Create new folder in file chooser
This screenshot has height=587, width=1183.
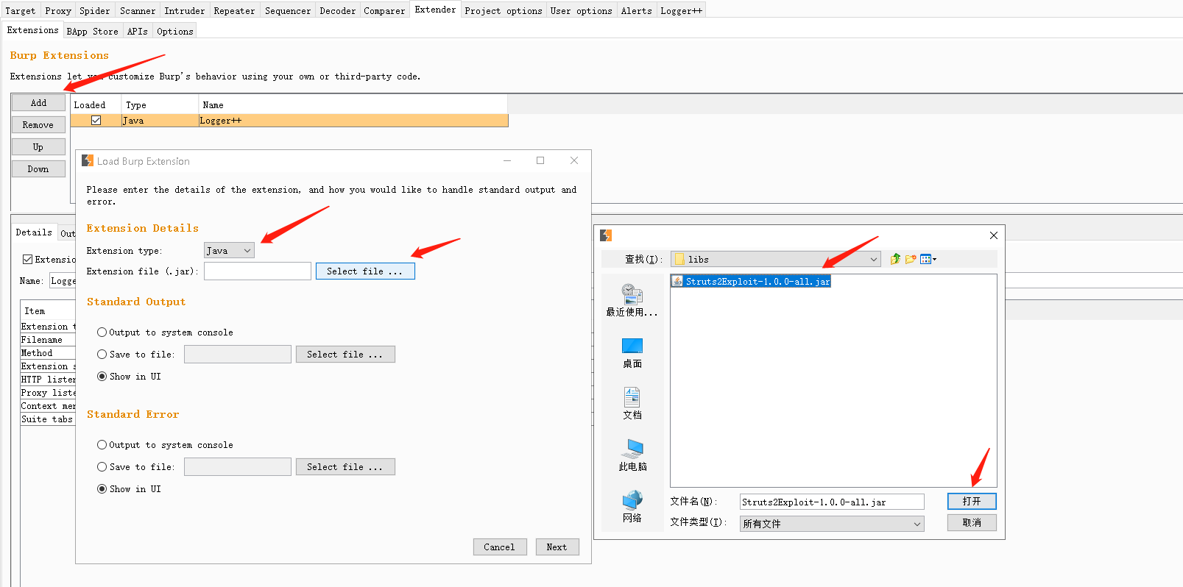[x=911, y=259]
